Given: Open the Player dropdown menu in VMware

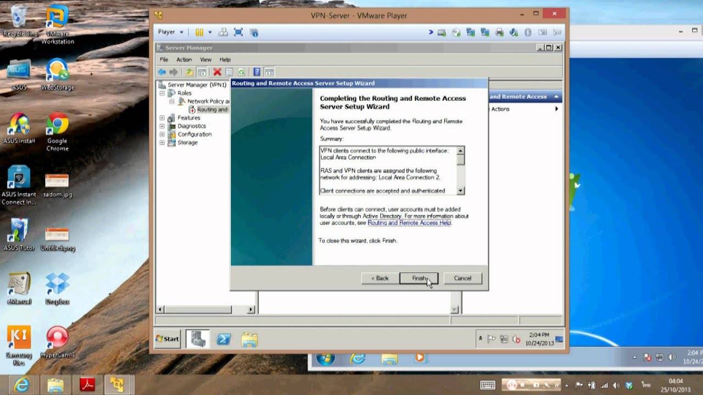Looking at the screenshot, I should click(x=170, y=32).
